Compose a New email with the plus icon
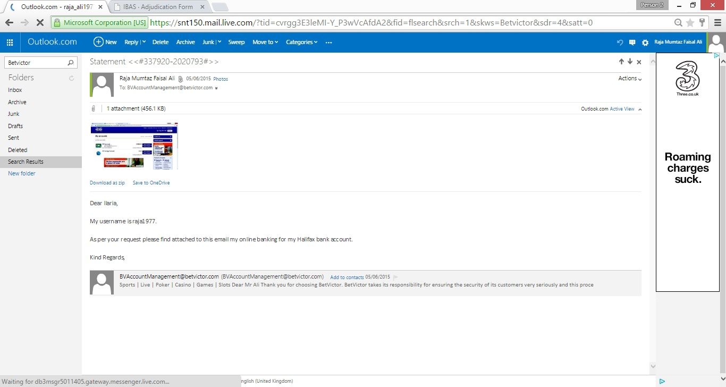Screen dimensions: 726x387 click(105, 42)
